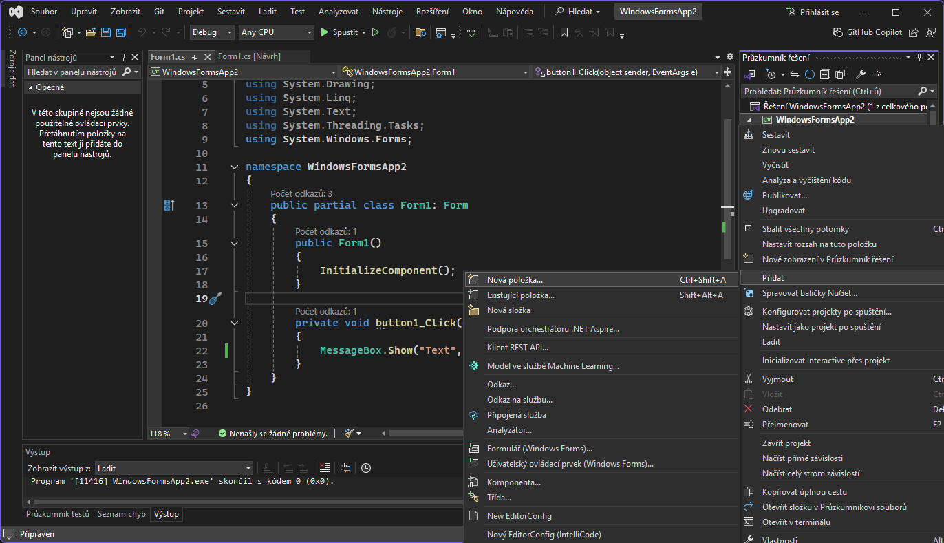944x543 pixels.
Task: Click the collapse all icon in Solution Explorer
Action: [824, 74]
